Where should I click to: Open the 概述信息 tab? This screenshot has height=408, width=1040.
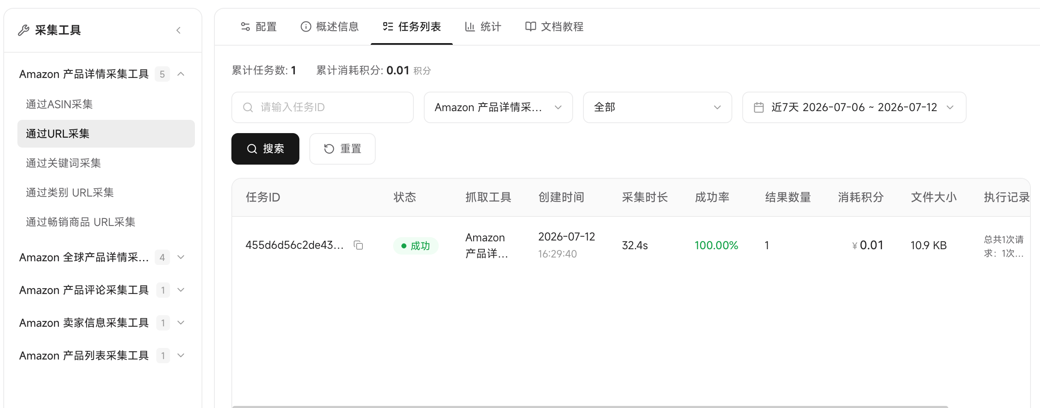click(x=330, y=27)
